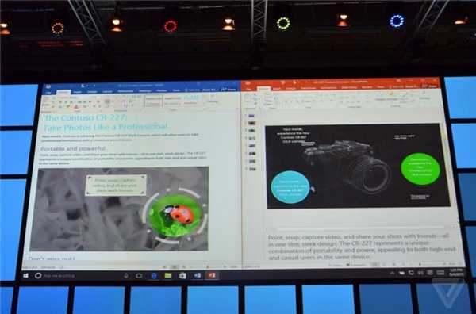Click the Cortana microphone icon
Viewport: 476px width, 314px height.
(x=126, y=276)
